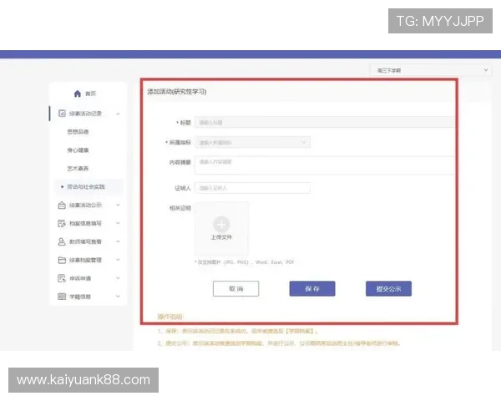Image resolution: width=501 pixels, height=401 pixels.
Task: Click the 学籍信息 sidebar icon
Action: point(62,297)
